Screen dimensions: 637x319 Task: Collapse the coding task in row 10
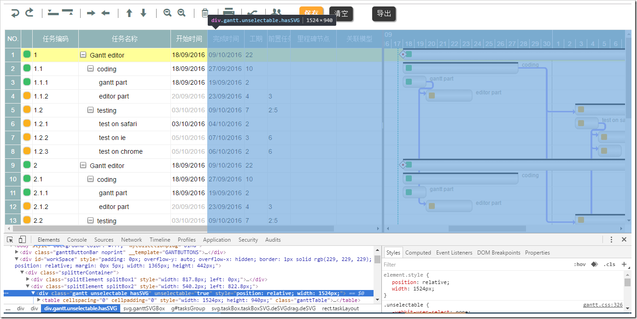click(91, 179)
